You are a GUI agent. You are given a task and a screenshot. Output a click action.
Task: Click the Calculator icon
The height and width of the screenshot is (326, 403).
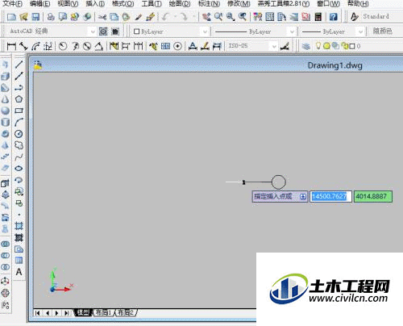coord(318,17)
